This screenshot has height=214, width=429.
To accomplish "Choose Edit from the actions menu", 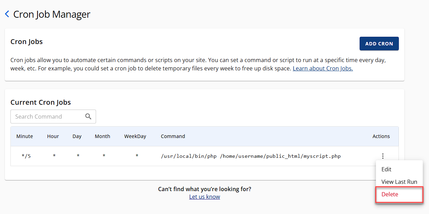I will [x=386, y=169].
